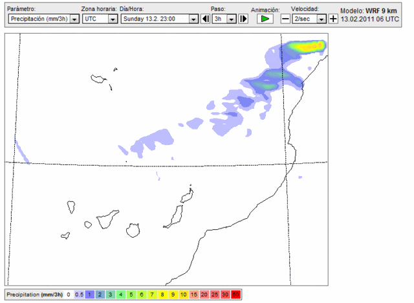Click the 25 mm legend swatch
This screenshot has width=414, height=303.
point(215,295)
